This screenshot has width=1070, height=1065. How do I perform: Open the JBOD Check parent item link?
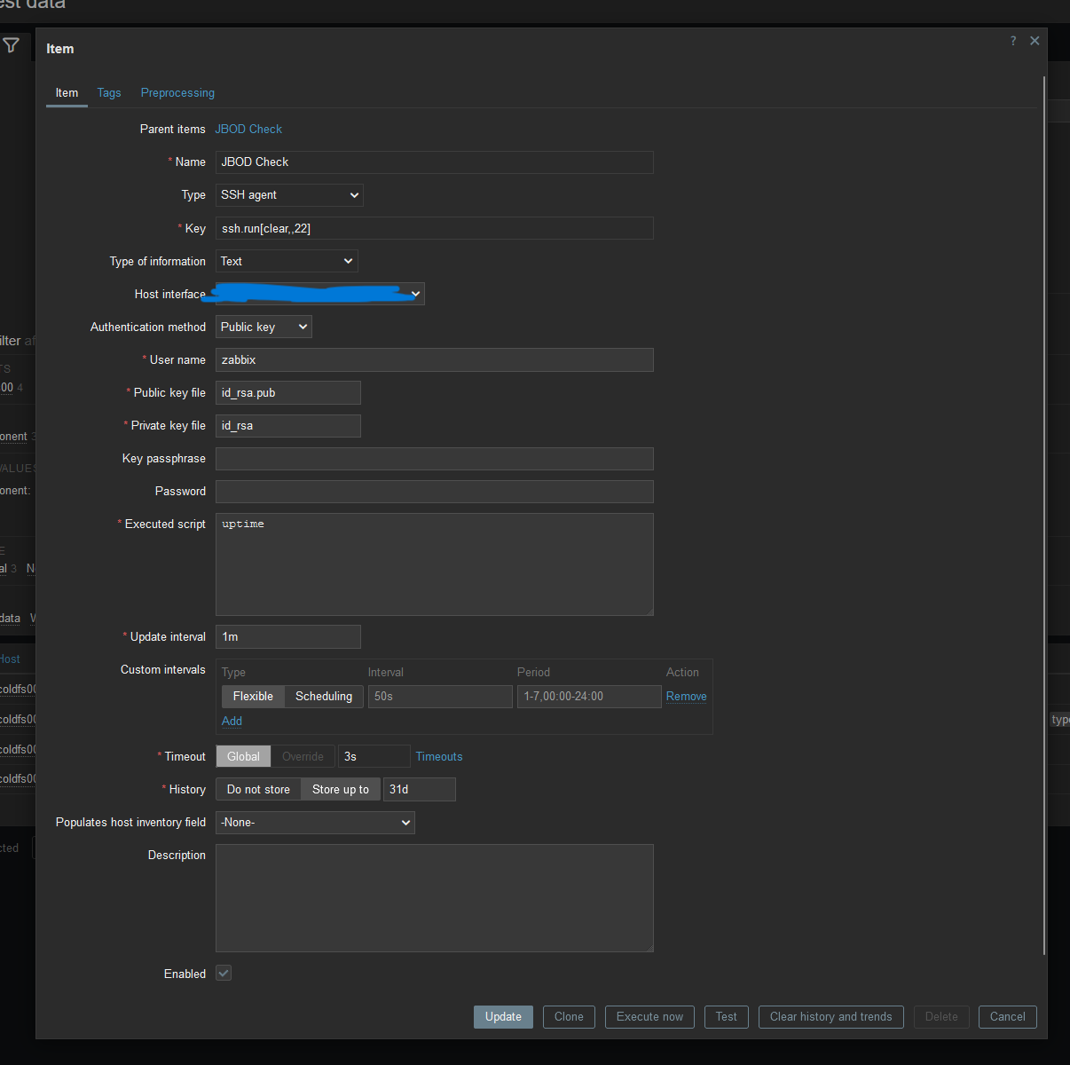coord(248,130)
